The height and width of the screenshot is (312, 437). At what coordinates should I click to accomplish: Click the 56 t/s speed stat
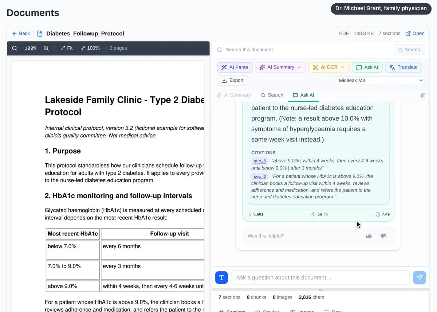pos(319,214)
